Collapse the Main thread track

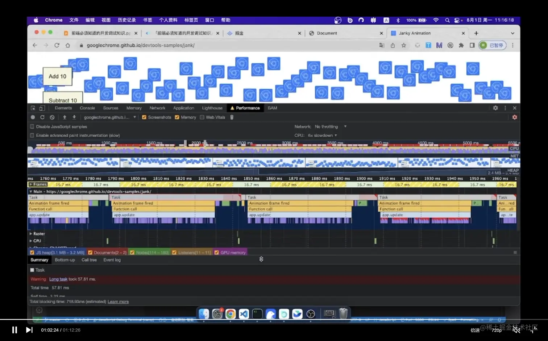tap(31, 191)
